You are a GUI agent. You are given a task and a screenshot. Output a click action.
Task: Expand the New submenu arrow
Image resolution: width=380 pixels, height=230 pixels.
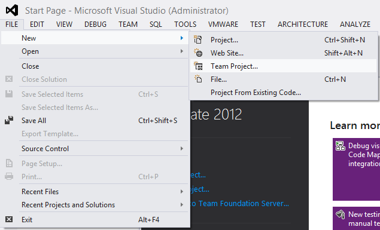182,38
